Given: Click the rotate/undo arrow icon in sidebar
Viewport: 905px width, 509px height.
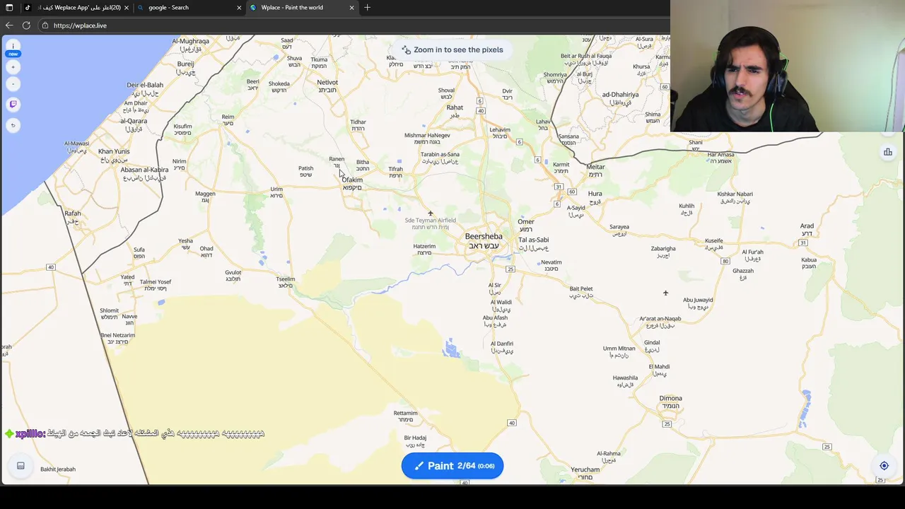Looking at the screenshot, I should (13, 125).
